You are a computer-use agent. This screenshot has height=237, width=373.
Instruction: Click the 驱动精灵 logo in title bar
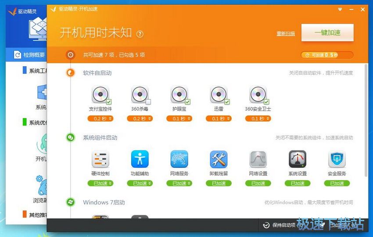point(53,9)
